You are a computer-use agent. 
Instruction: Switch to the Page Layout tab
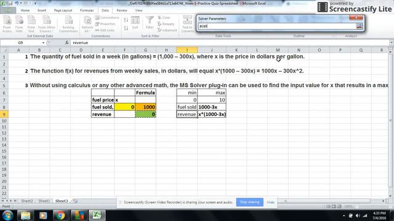63,10
